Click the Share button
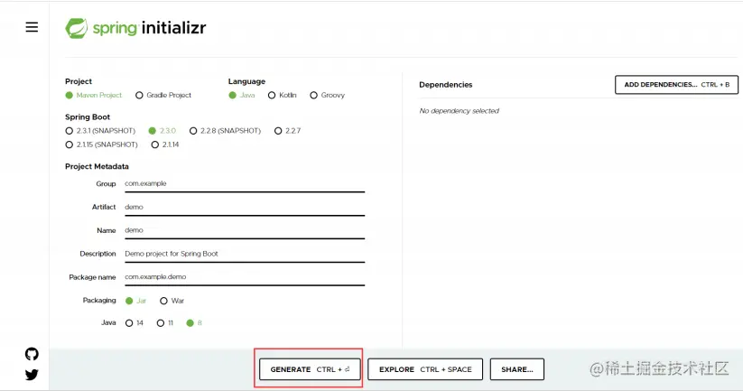 (517, 369)
